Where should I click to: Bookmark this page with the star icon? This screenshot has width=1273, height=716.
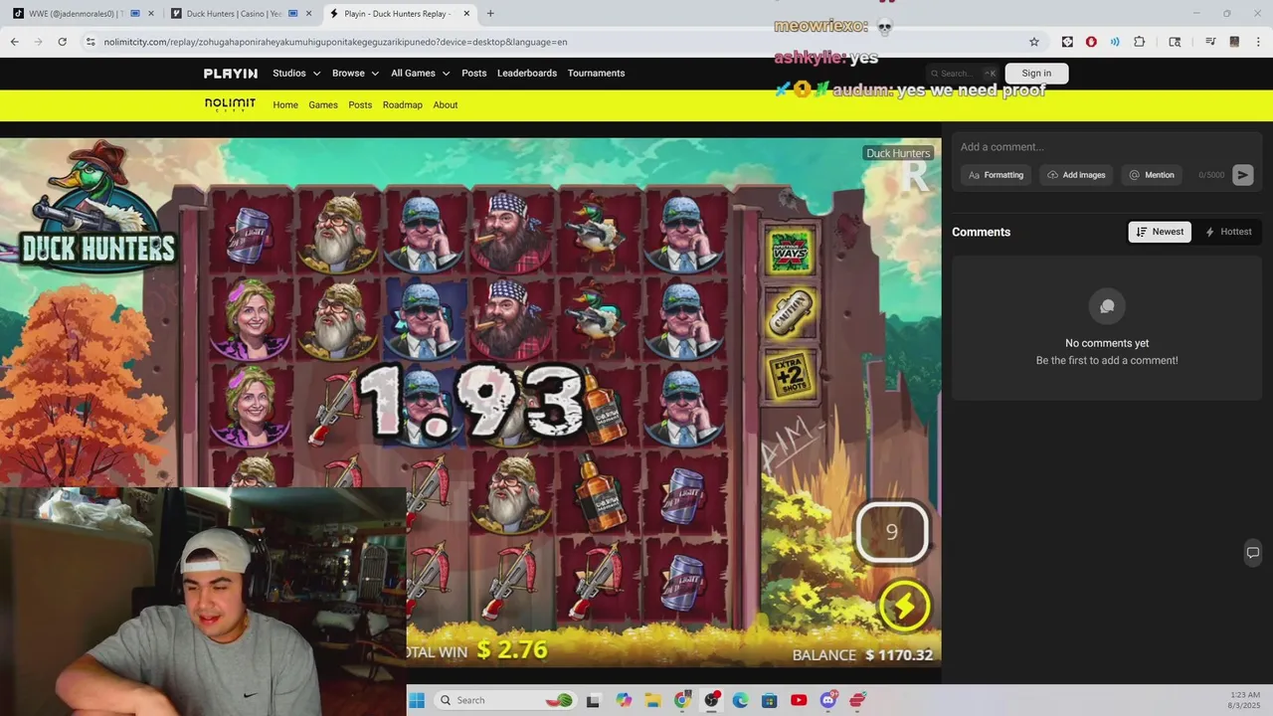pos(1033,42)
